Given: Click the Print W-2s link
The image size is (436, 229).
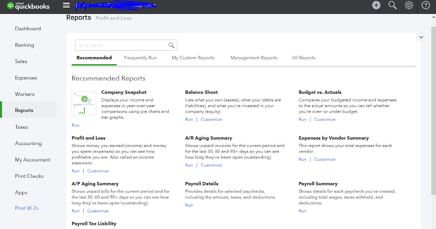Looking at the screenshot, I should pos(27,208).
